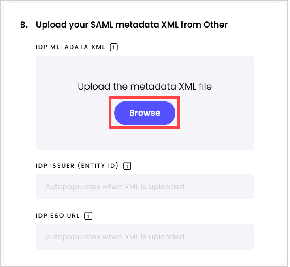This screenshot has height=267, width=290.
Task: Click the IDP SSO URL label text
Action: pos(58,216)
